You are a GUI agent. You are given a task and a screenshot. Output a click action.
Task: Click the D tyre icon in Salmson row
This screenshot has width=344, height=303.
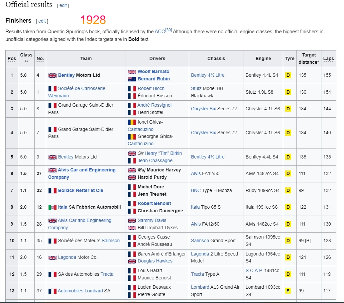click(288, 241)
